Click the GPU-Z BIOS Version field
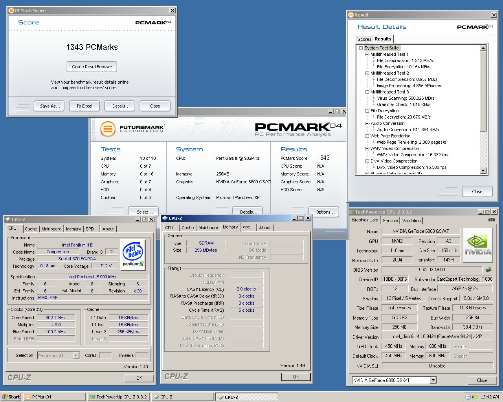Screen dimensions: 503x402 432,270
